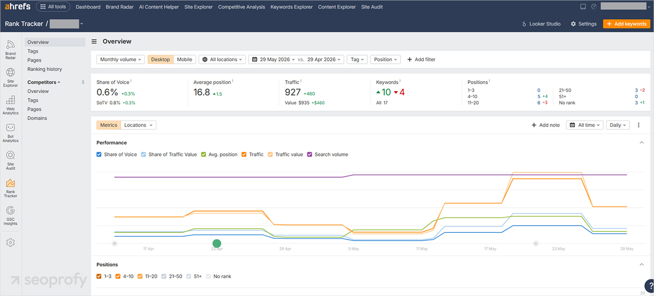The width and height of the screenshot is (654, 296).
Task: Open Brand Radar in left sidebar
Action: pyautogui.click(x=10, y=50)
